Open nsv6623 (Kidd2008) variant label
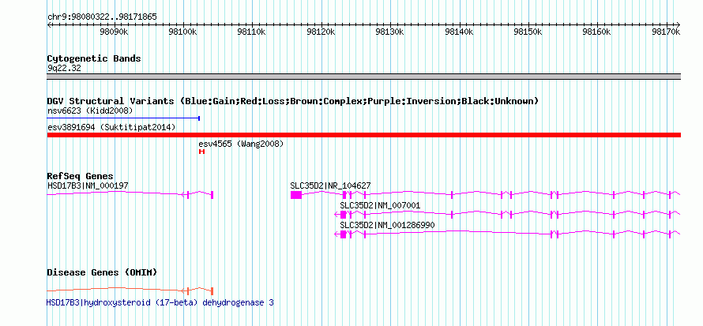 (90, 111)
